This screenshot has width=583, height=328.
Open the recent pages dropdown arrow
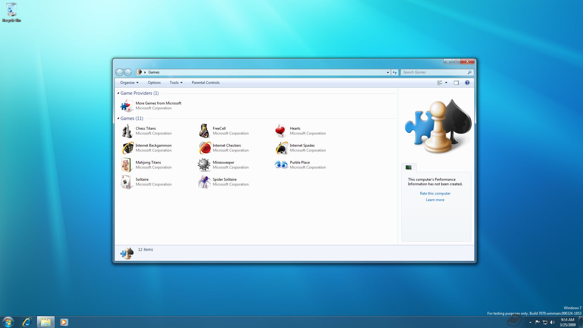(x=134, y=72)
